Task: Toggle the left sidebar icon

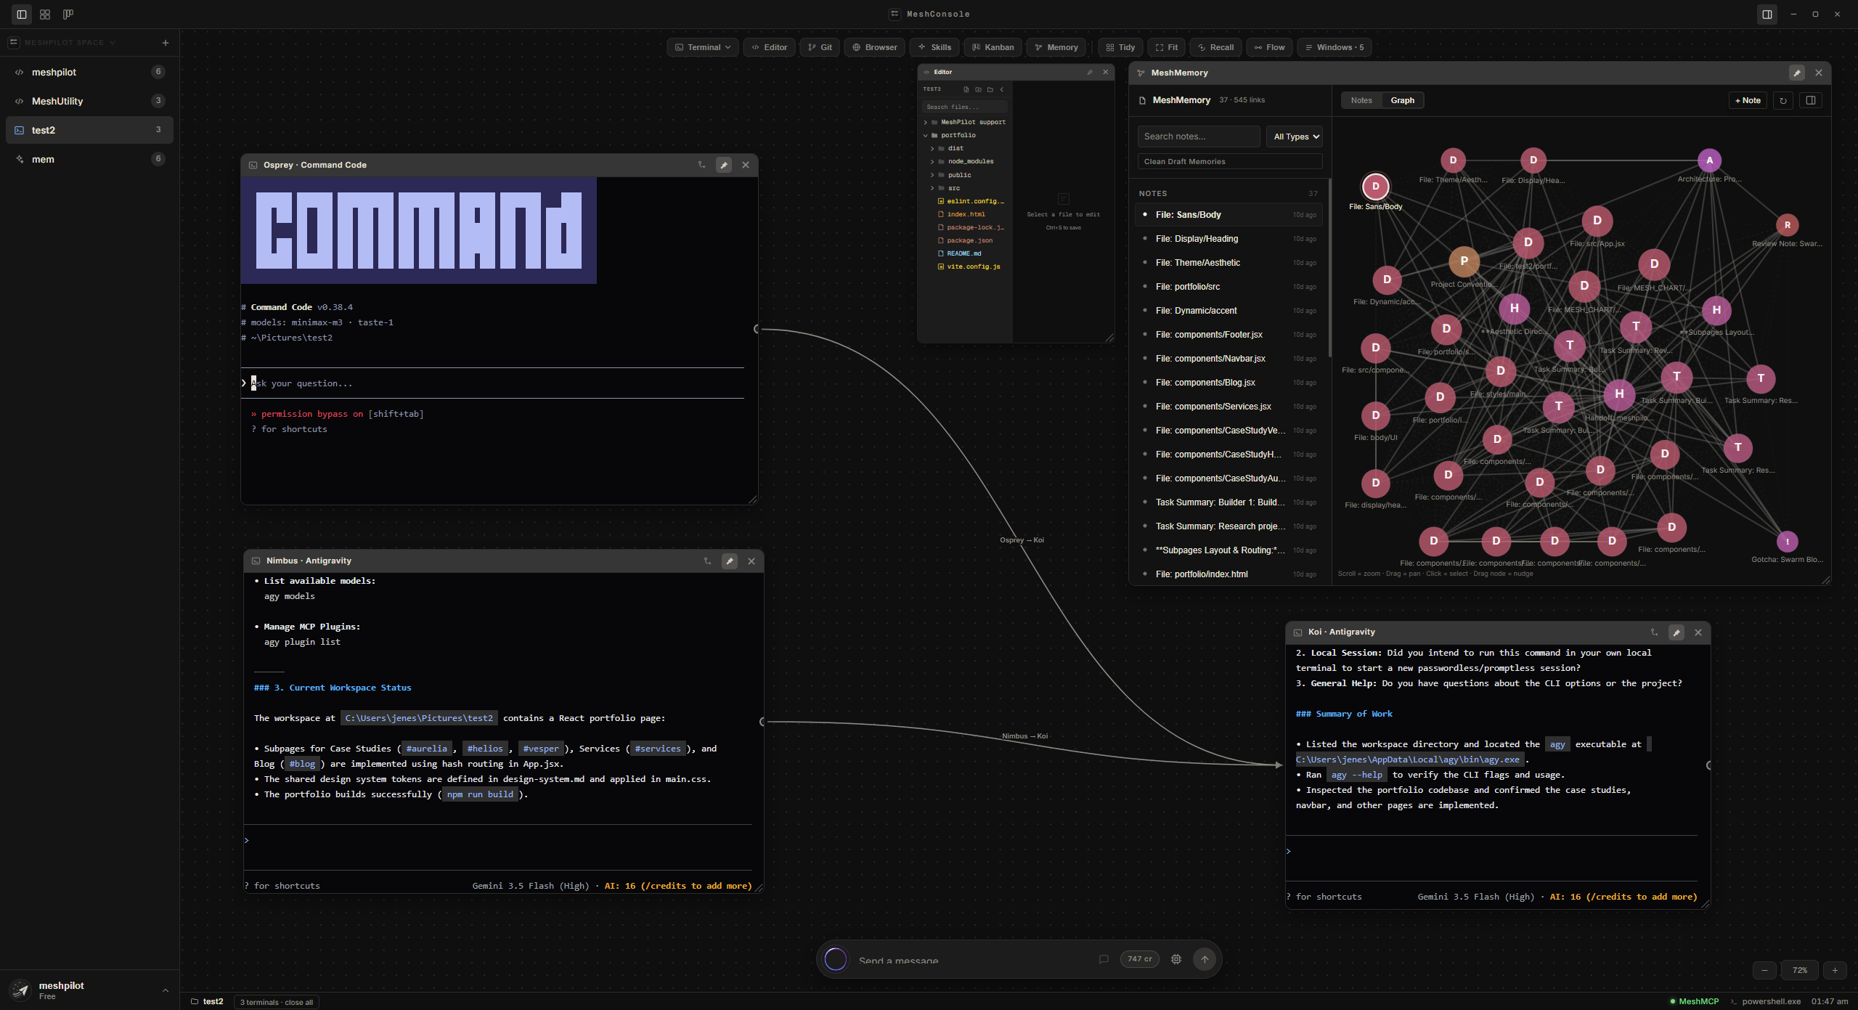Action: (x=22, y=14)
